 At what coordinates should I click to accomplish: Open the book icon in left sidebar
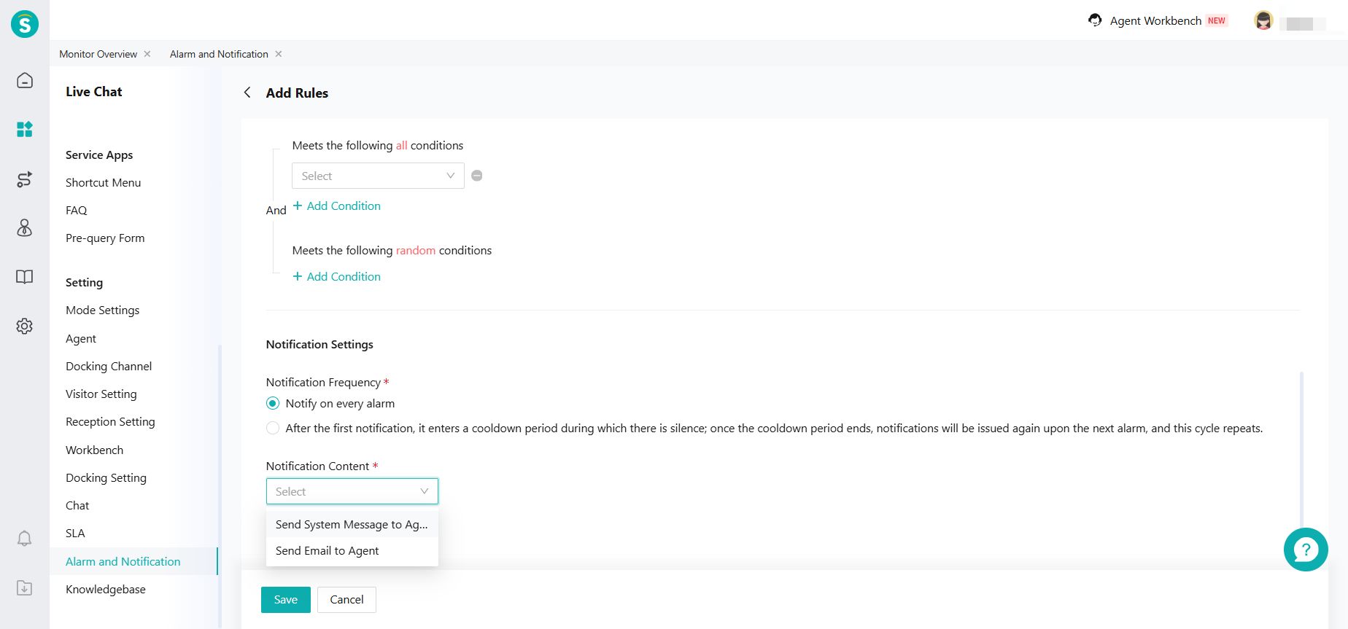[x=25, y=277]
